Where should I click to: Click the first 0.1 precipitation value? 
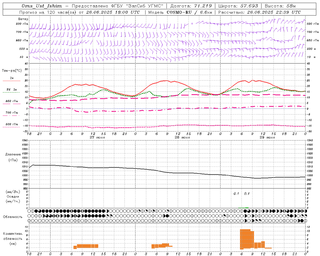pyautogui.click(x=236, y=194)
